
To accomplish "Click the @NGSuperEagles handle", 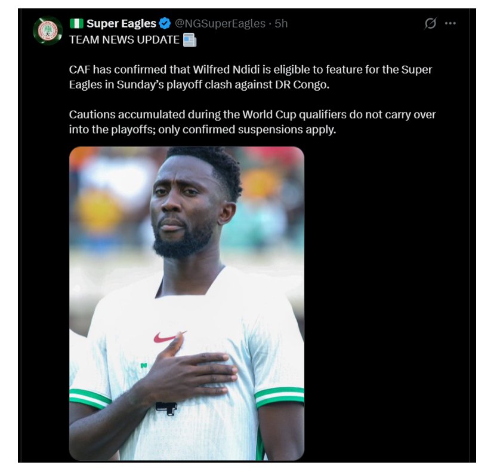I will point(219,24).
